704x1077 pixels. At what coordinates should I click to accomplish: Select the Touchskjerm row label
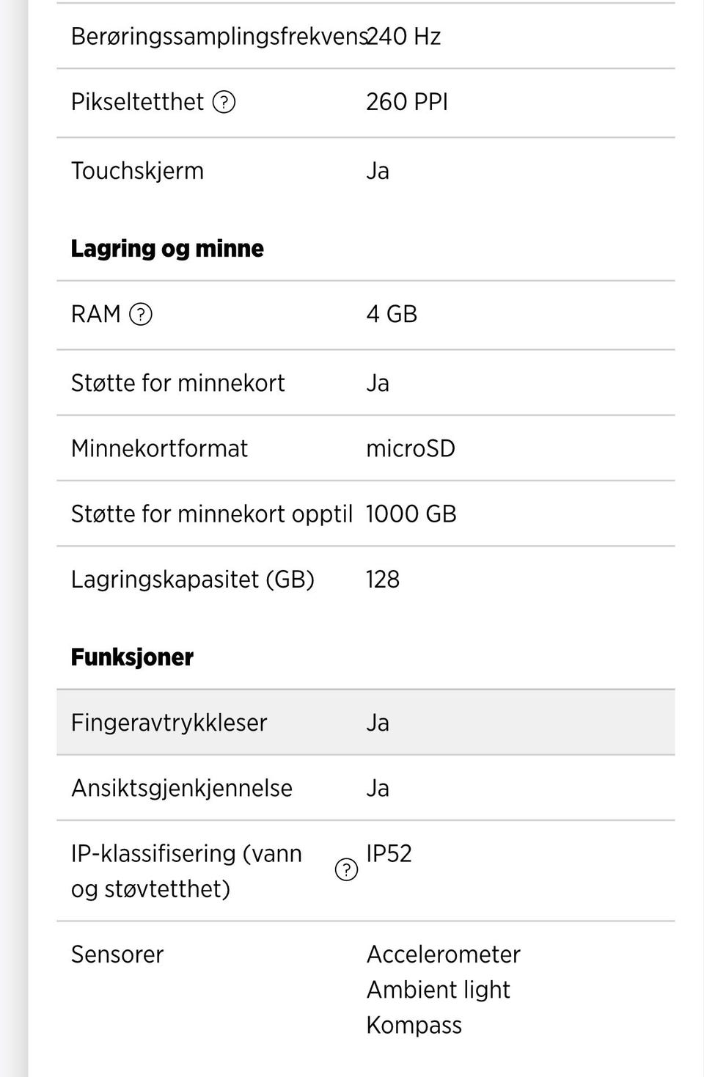(x=137, y=171)
